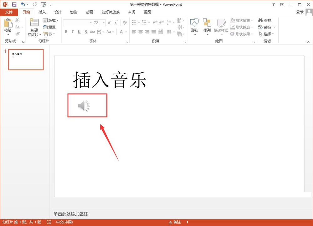This screenshot has height=226, width=313.
Task: Click the Cut scissors icon
Action: (17, 20)
